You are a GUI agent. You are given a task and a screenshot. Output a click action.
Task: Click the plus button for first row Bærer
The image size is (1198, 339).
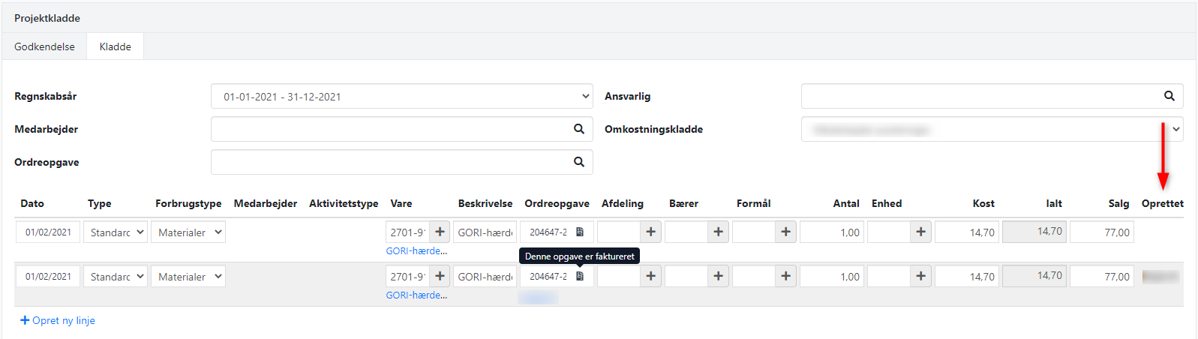point(718,232)
